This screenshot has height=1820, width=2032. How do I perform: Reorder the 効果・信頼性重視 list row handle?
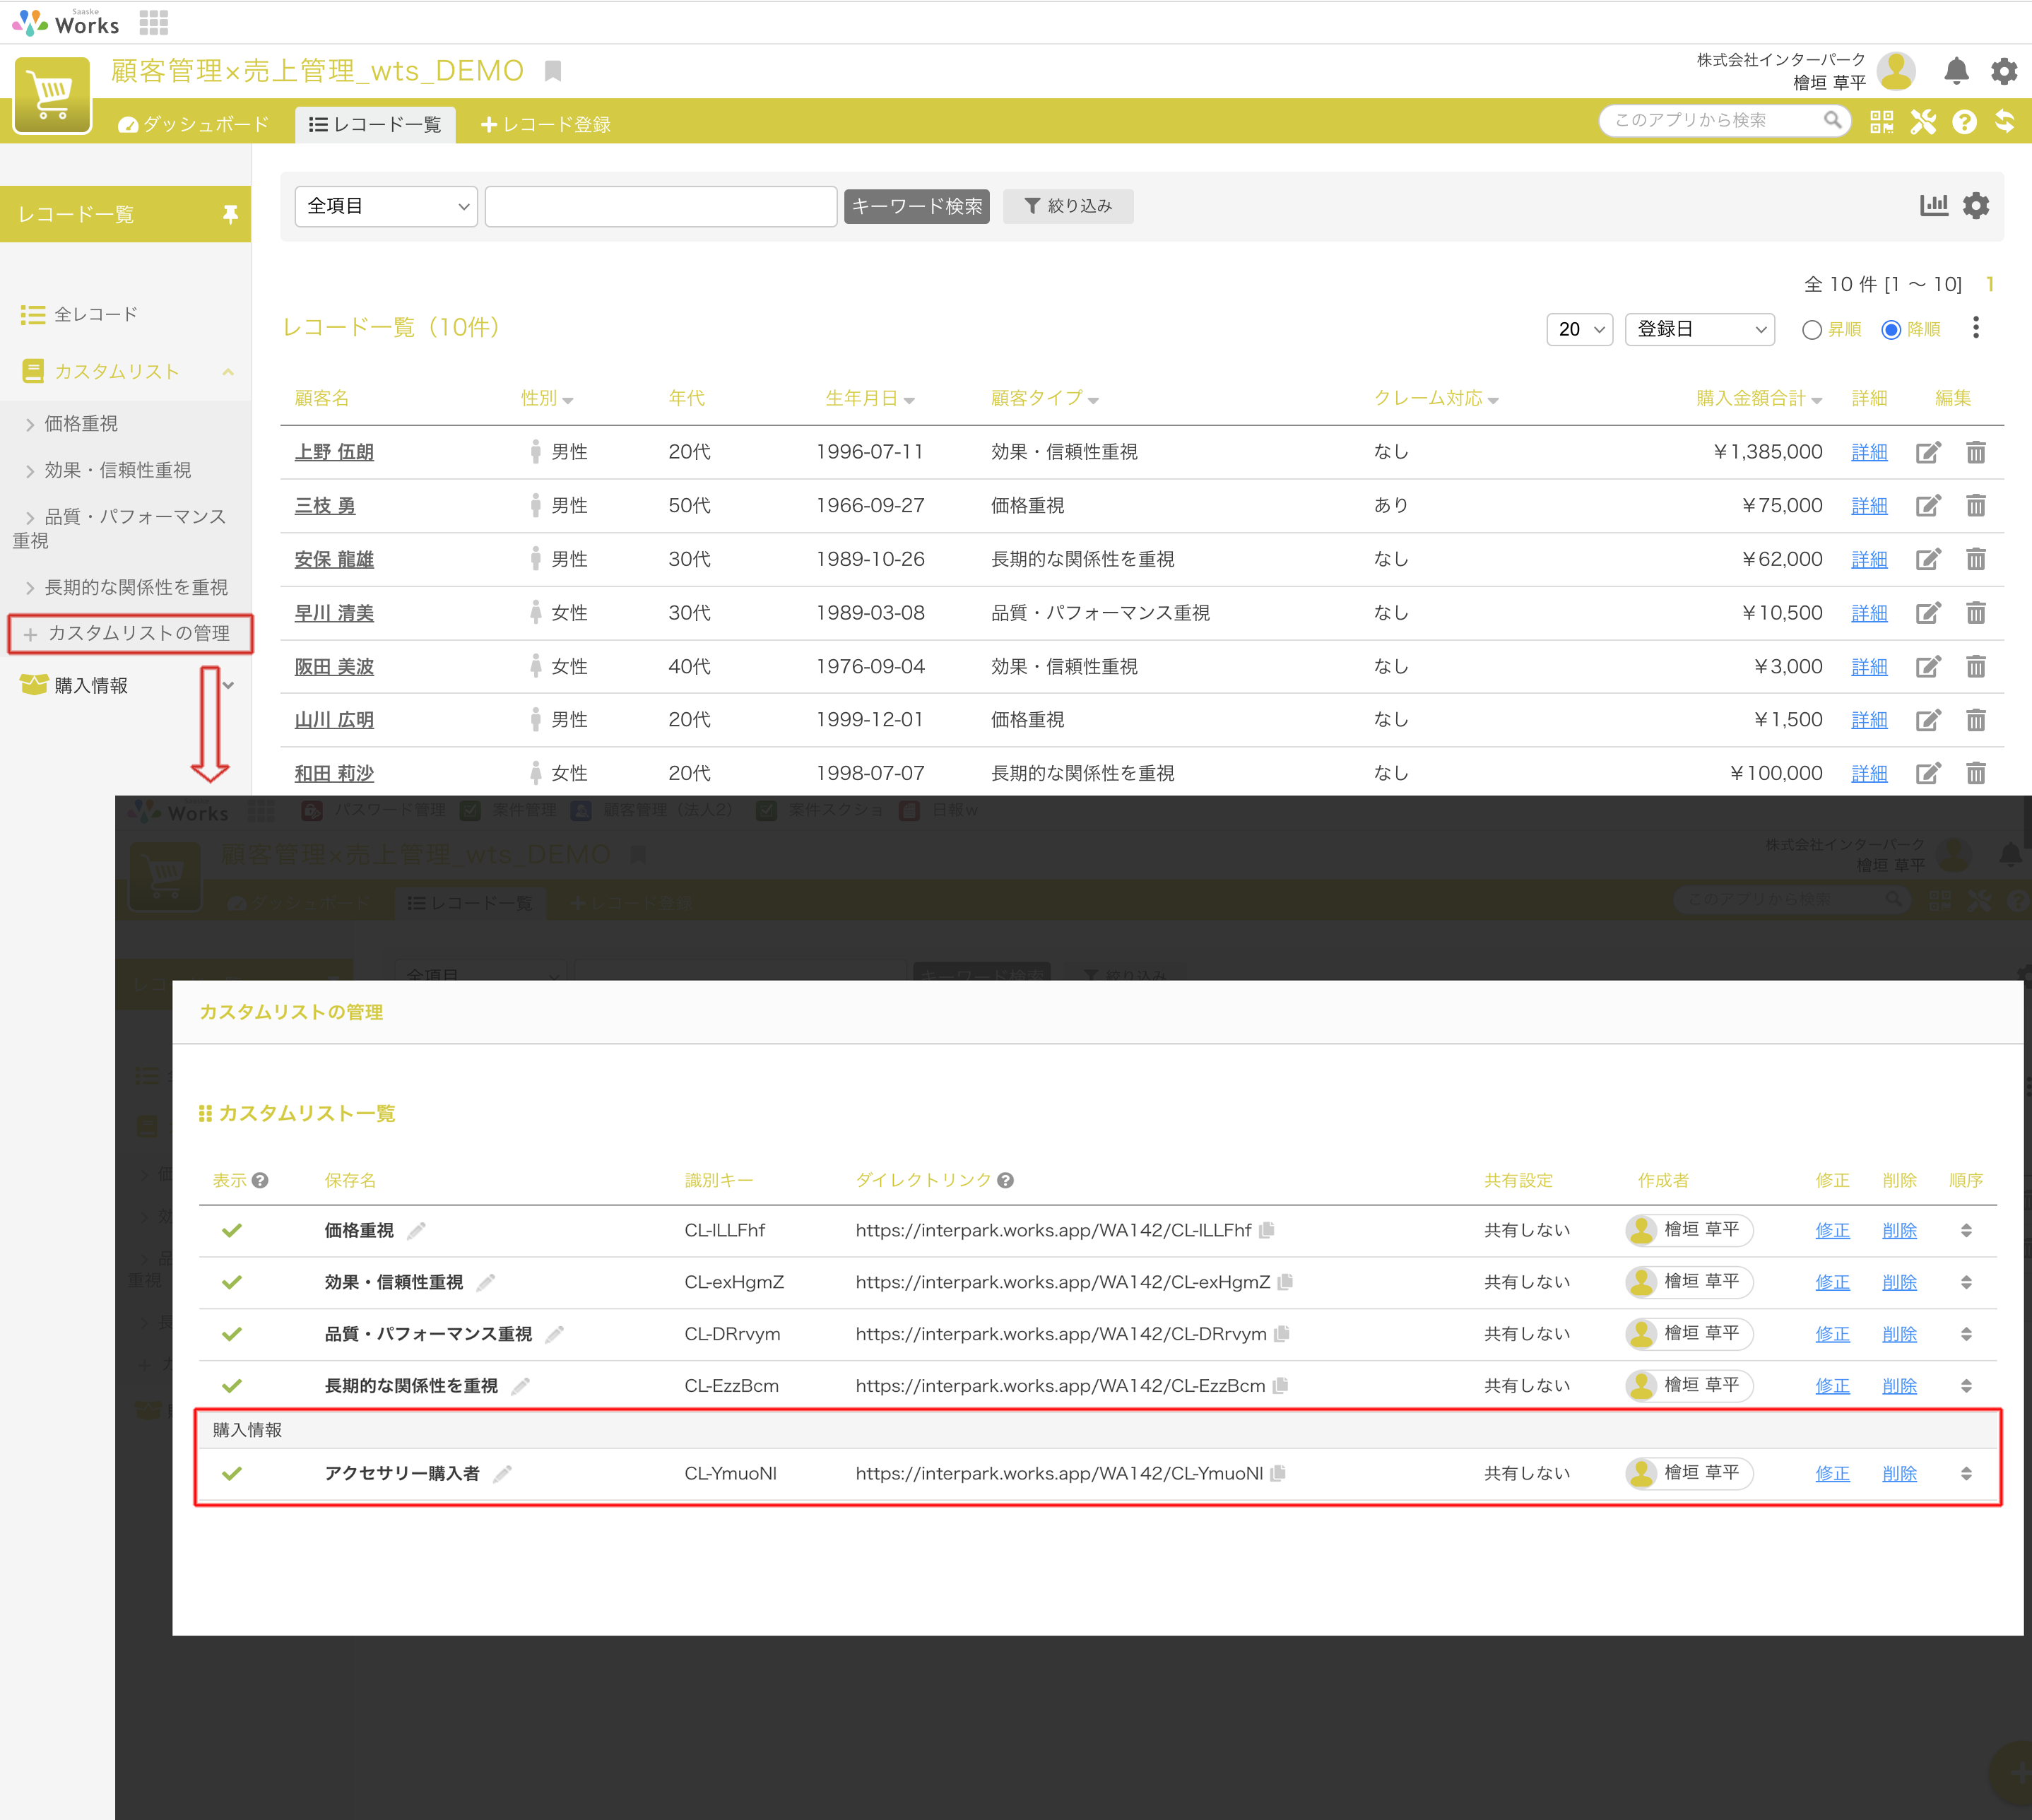(1966, 1282)
